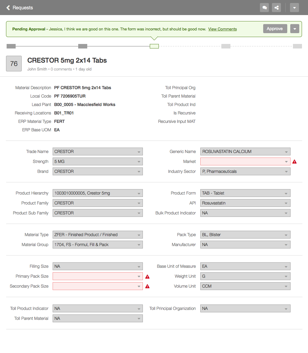Click the Primary Pack Size warning icon
This screenshot has height=353, width=308.
pyautogui.click(x=147, y=276)
